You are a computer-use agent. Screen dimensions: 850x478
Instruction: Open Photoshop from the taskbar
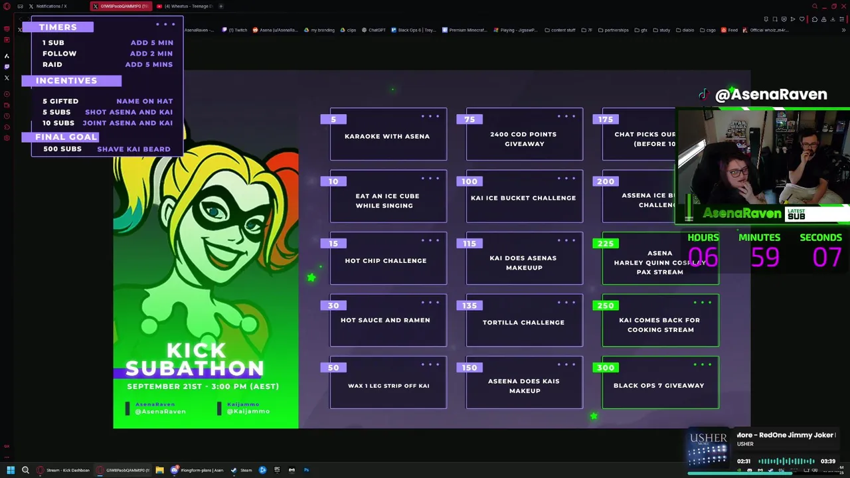[306, 470]
